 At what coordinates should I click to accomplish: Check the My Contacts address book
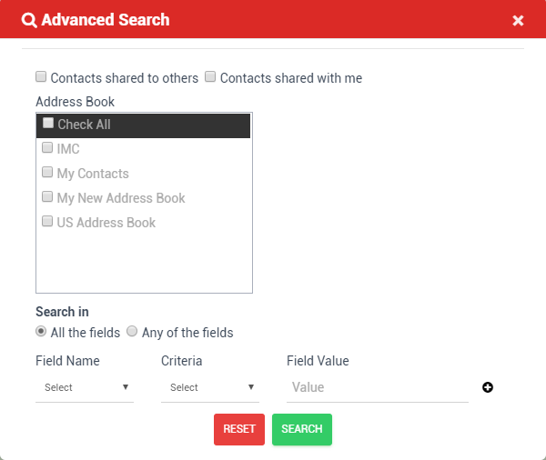(47, 172)
